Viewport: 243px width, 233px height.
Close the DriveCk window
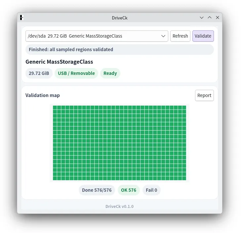(218, 17)
